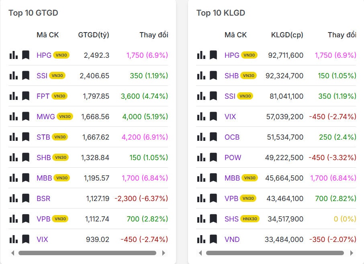Open the chart icon for BSR
The height and width of the screenshot is (264, 364).
13,198
